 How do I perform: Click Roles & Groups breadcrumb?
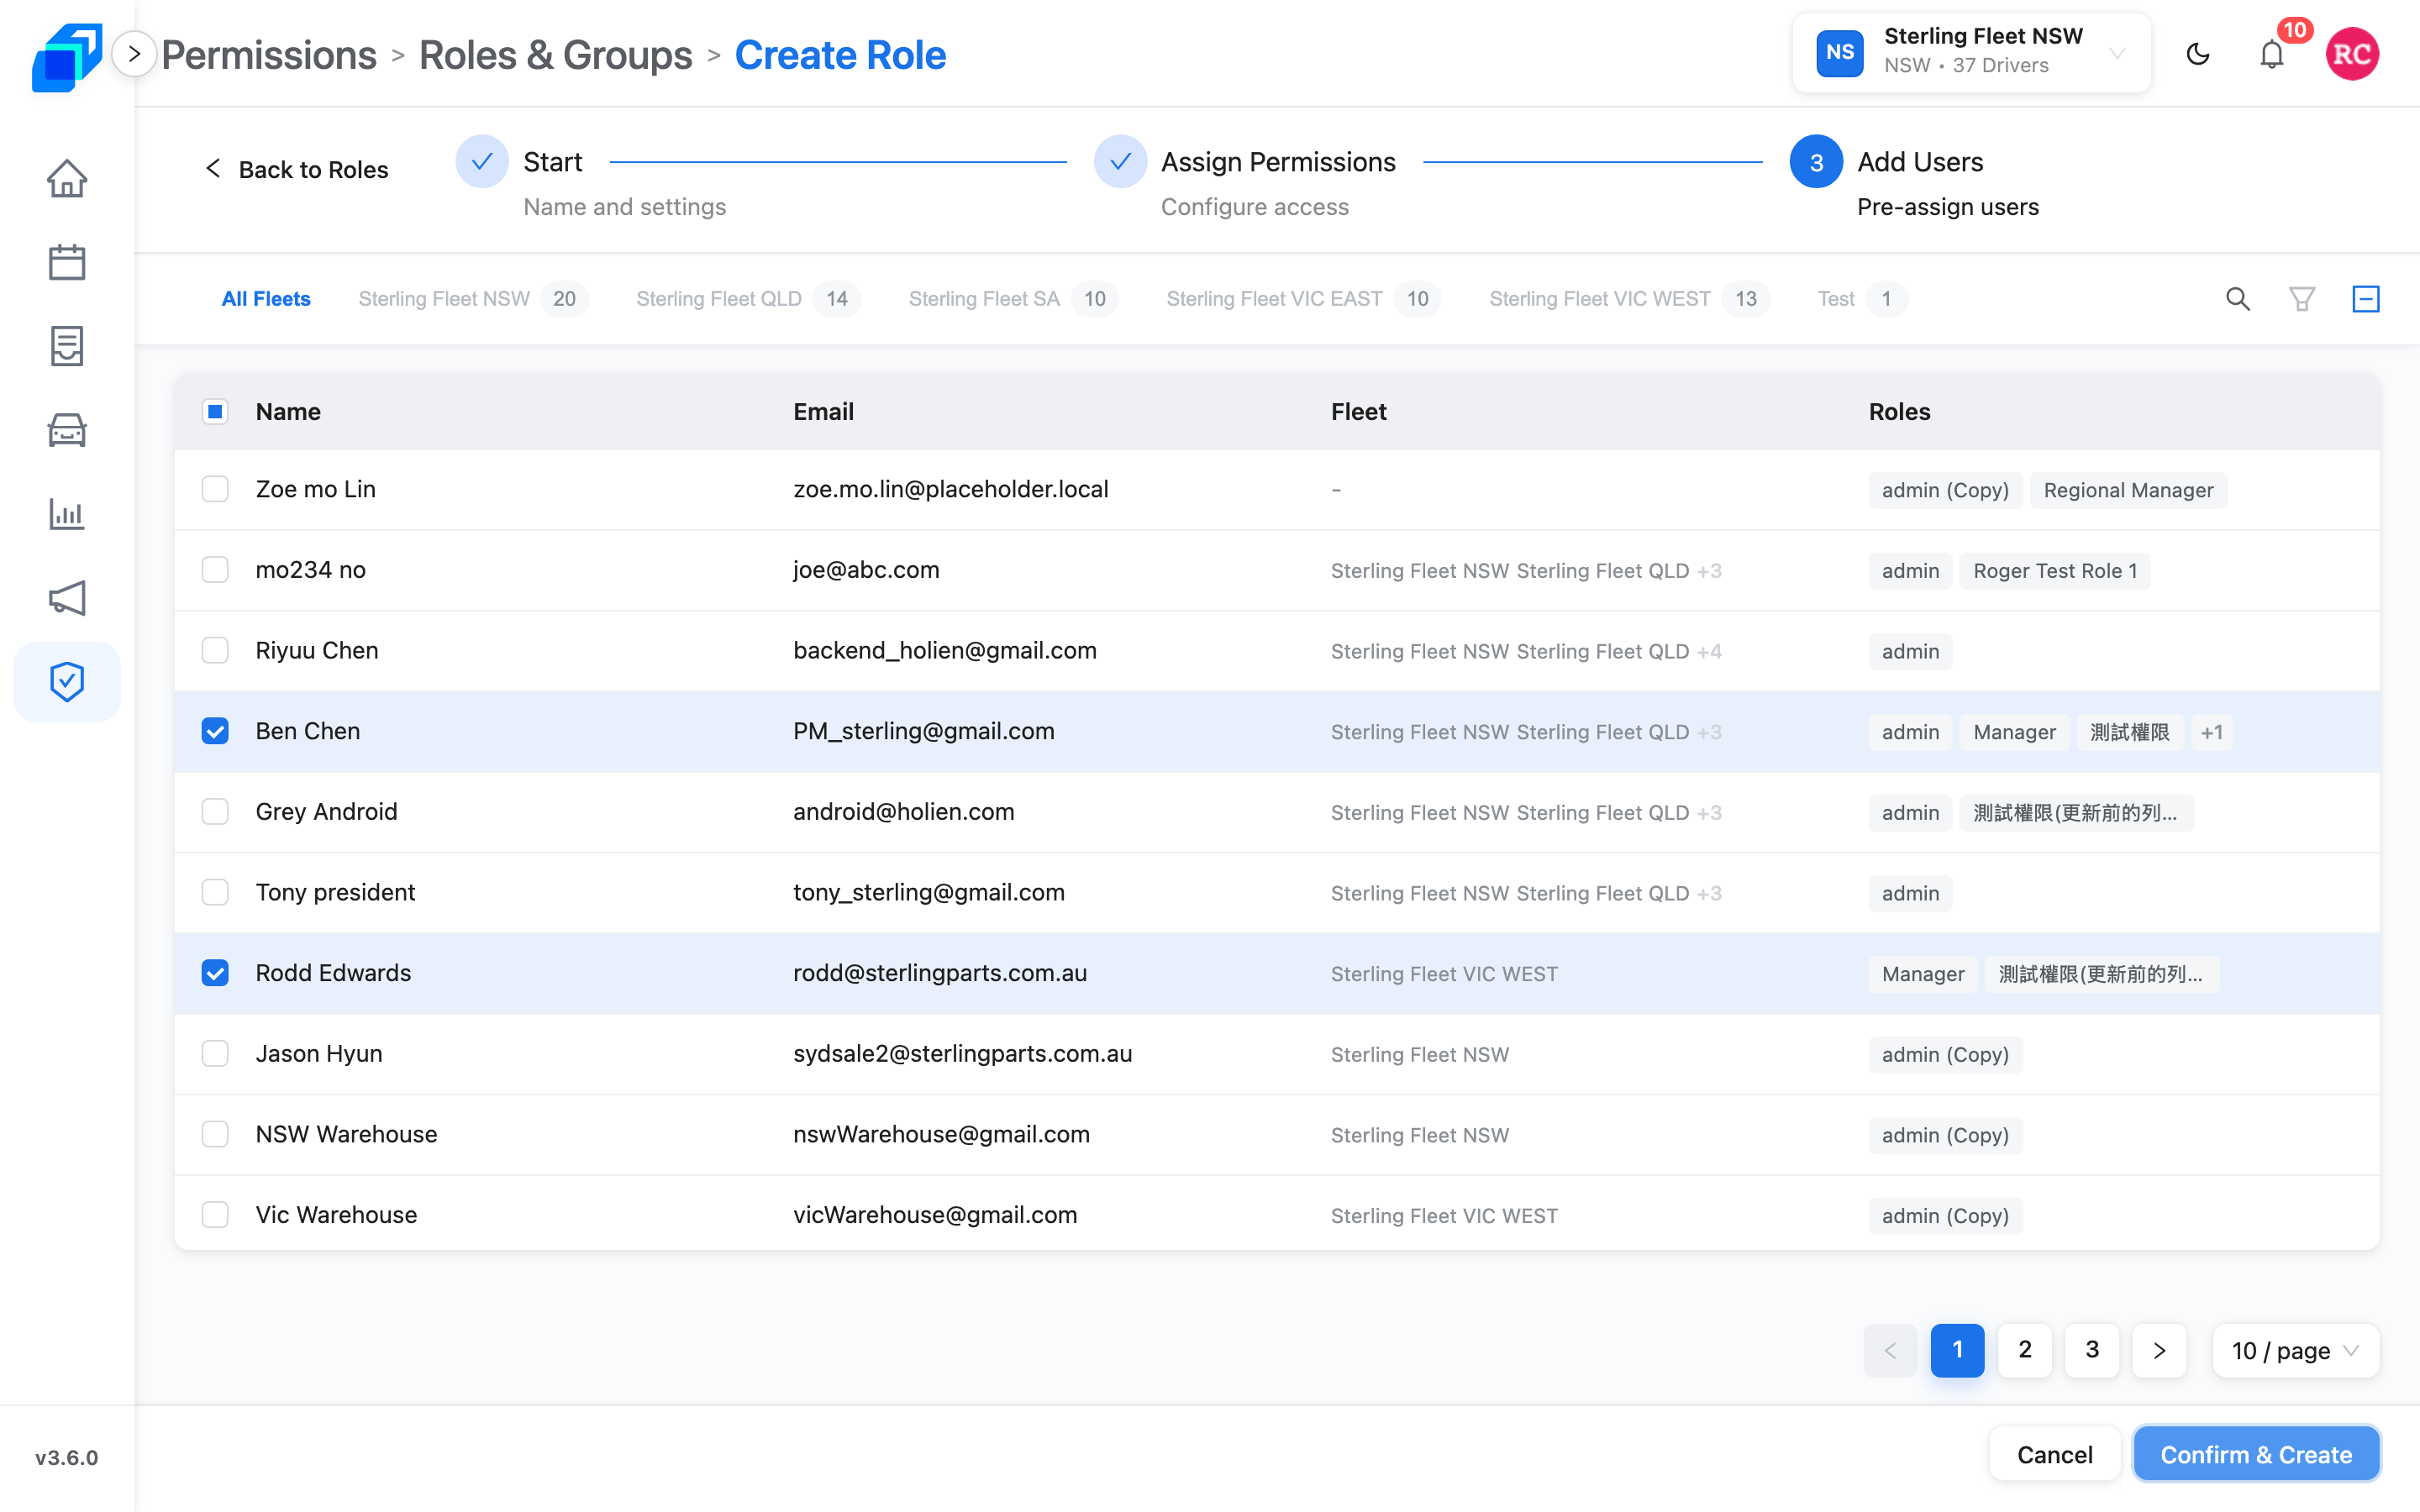tap(555, 55)
